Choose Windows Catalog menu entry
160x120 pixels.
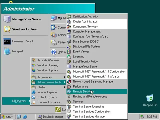pos(48,65)
